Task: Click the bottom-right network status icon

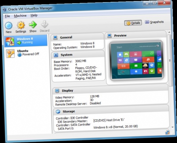Action: [x=167, y=133]
